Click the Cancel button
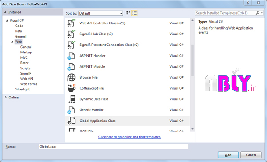267x162 pixels. [251, 155]
